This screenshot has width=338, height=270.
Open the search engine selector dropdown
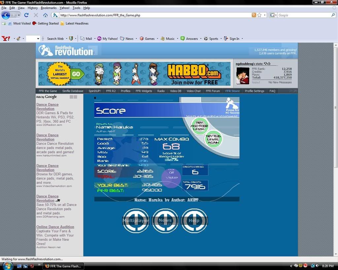pyautogui.click(x=273, y=15)
